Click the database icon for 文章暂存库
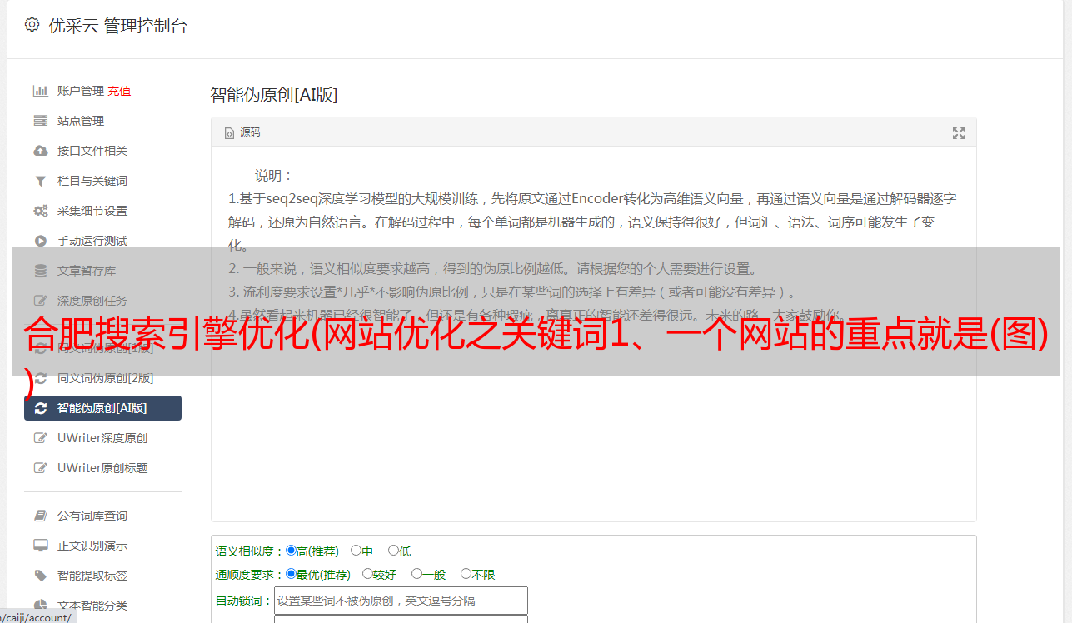The width and height of the screenshot is (1072, 623). 40,271
